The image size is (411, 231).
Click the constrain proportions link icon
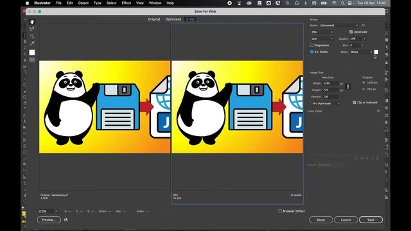(x=348, y=87)
